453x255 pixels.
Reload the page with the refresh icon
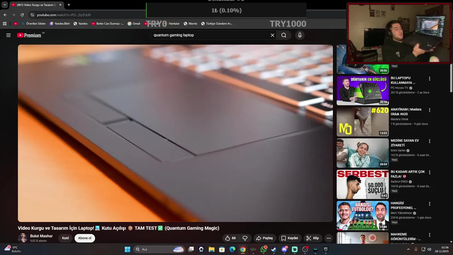point(22,15)
